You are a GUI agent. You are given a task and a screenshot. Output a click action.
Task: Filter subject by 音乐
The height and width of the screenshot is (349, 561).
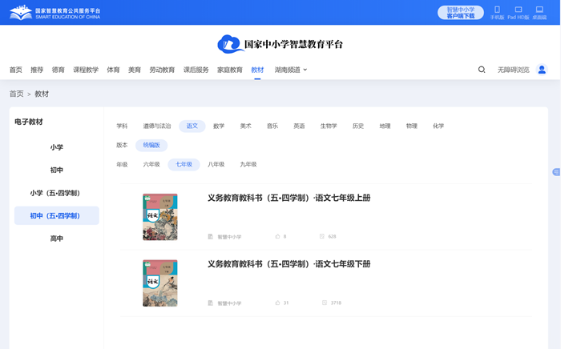click(x=272, y=126)
